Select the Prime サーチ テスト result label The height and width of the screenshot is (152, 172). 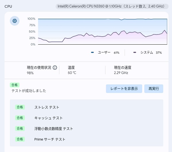point(50,139)
